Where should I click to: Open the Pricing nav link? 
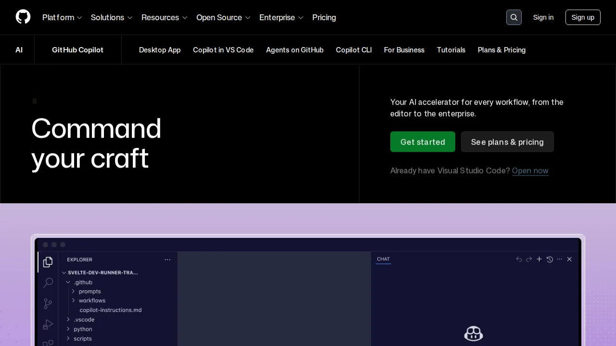pyautogui.click(x=324, y=17)
